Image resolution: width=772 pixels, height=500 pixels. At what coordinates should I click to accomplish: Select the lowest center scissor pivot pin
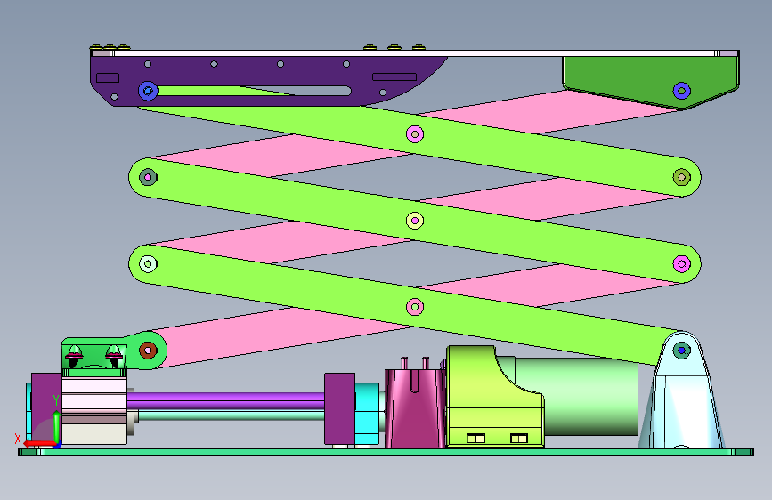415,307
